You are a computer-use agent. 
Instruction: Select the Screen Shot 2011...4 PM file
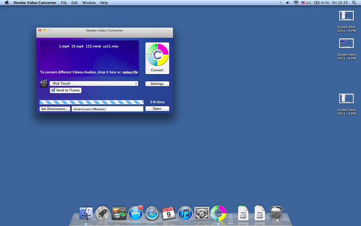(346, 105)
